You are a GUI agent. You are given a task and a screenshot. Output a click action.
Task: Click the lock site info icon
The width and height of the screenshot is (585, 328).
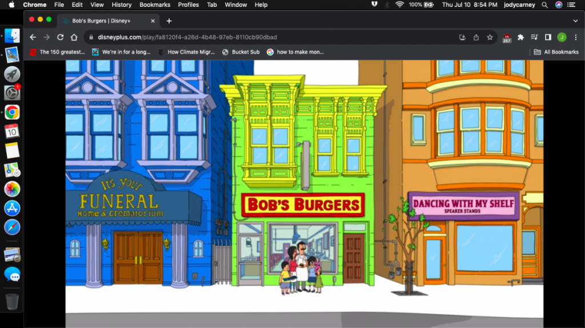91,37
